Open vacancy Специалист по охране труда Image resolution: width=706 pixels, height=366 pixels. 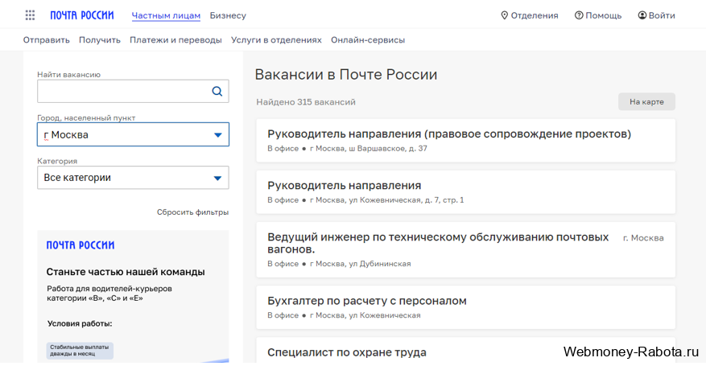point(465,351)
